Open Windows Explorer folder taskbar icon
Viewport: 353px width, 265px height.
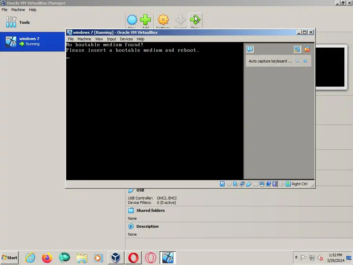(82, 257)
